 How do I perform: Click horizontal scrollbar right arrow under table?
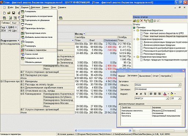130,130
